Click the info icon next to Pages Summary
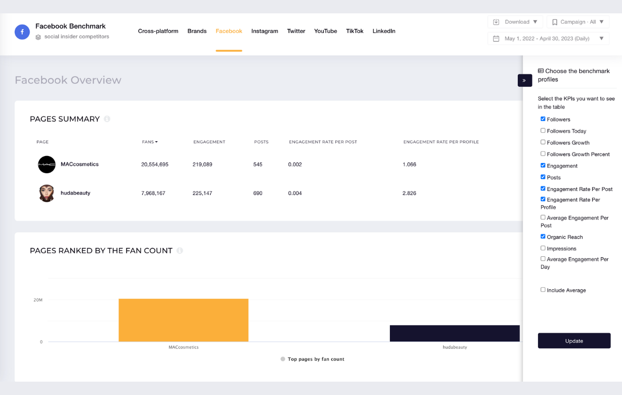Viewport: 622px width, 395px height. click(107, 119)
